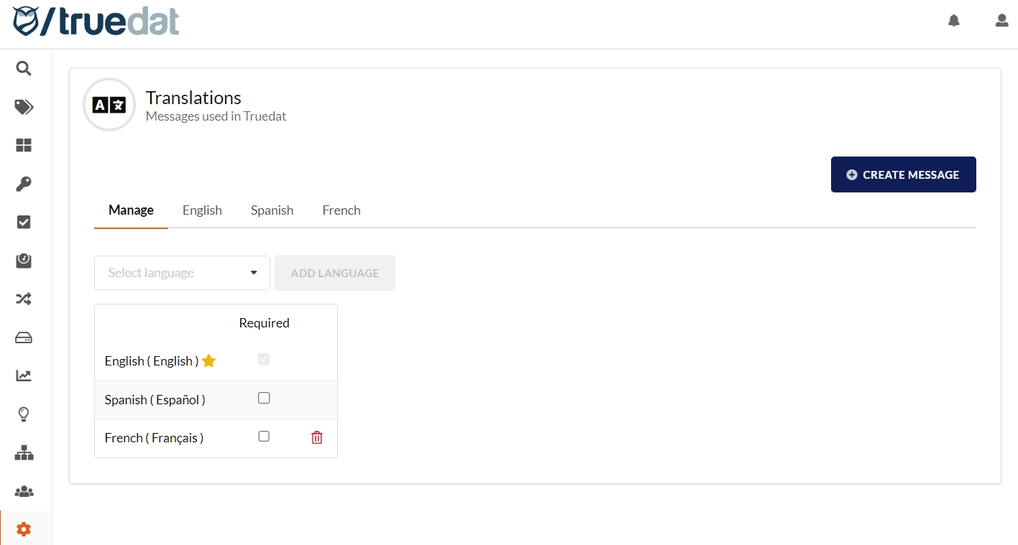
Task: Click the tags icon in sidebar
Action: (24, 107)
